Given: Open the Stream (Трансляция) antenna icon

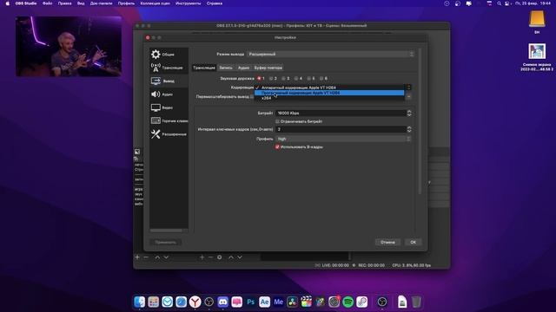Looking at the screenshot, I should (x=156, y=68).
